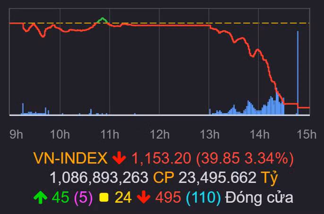Viewport: 324px width, 214px height.
Task: Click the tall blue closing-auction volume bar
Action: (298, 73)
